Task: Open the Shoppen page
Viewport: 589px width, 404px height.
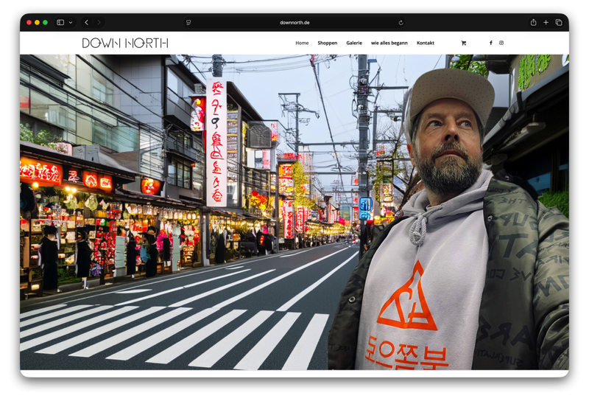Action: (x=327, y=43)
